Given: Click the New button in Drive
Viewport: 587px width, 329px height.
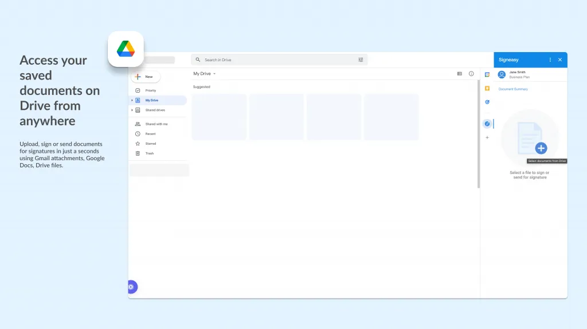Looking at the screenshot, I should tap(146, 77).
